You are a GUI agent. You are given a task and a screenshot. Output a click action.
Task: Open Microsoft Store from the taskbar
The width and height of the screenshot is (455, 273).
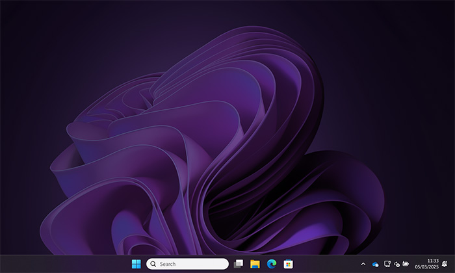click(x=288, y=264)
